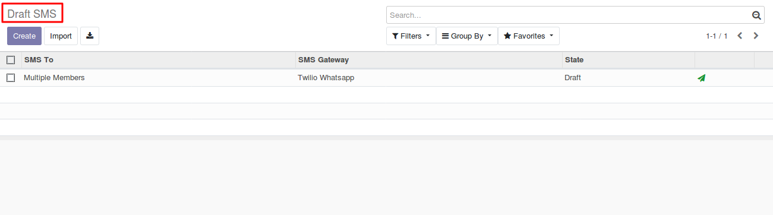Go to previous page arrow
This screenshot has width=773, height=215.
tap(740, 36)
